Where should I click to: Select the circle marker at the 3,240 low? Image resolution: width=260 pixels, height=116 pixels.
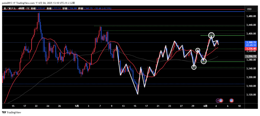tap(194, 67)
